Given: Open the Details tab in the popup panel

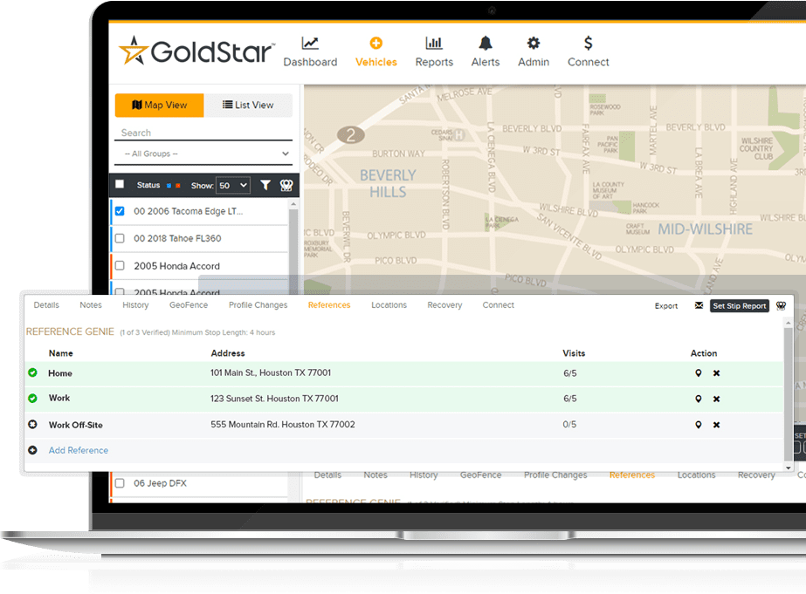Looking at the screenshot, I should click(x=46, y=305).
